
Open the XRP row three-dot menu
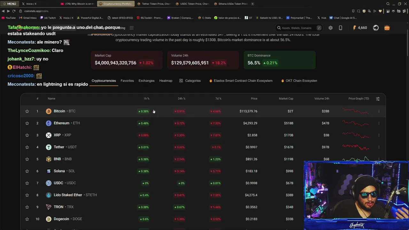[x=379, y=135]
